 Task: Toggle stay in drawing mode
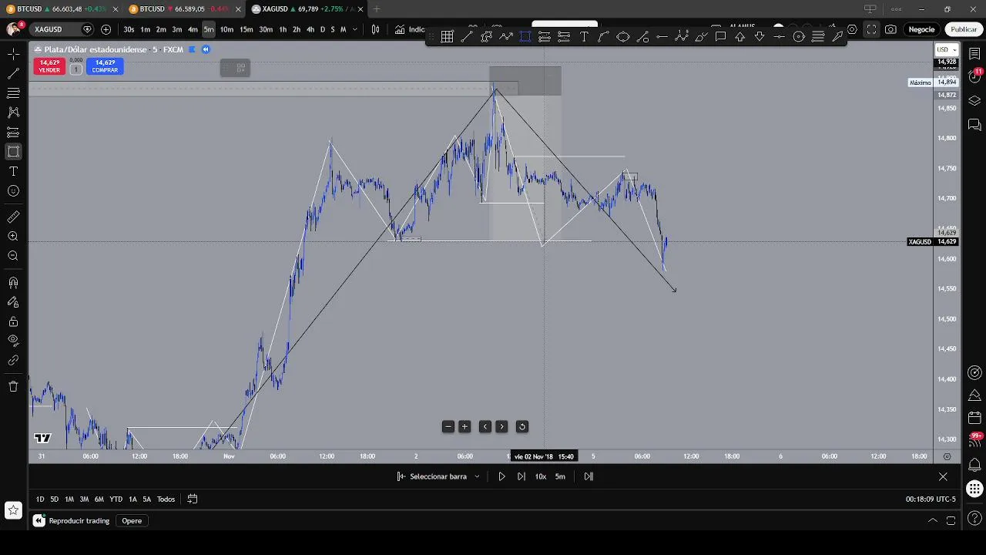click(x=13, y=302)
